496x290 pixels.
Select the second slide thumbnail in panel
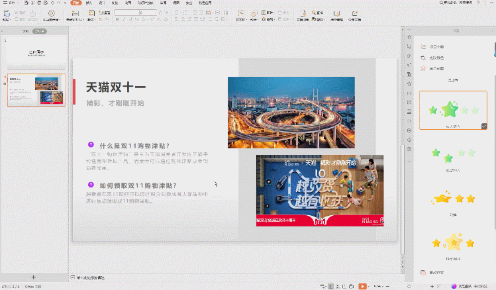click(36, 89)
